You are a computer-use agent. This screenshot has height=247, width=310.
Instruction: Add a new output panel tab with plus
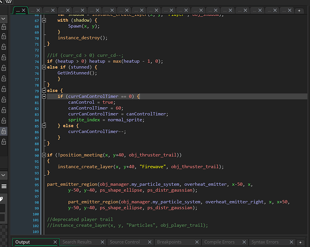coord(300,242)
